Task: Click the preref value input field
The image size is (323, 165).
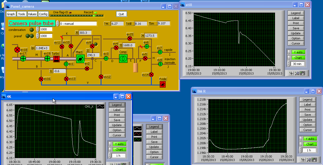Action: pos(46,36)
